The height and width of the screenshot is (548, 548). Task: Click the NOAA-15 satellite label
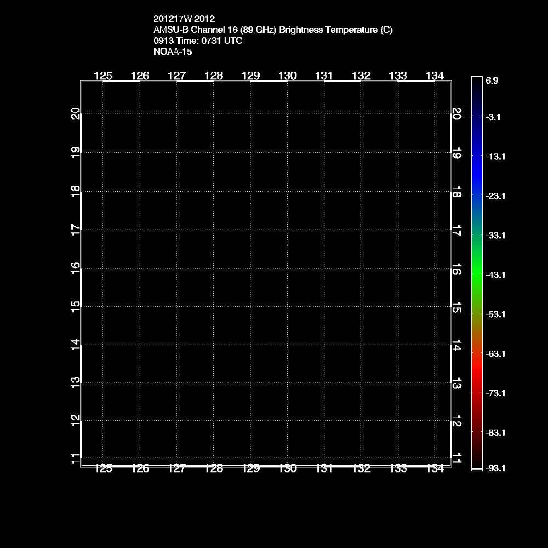(x=173, y=52)
